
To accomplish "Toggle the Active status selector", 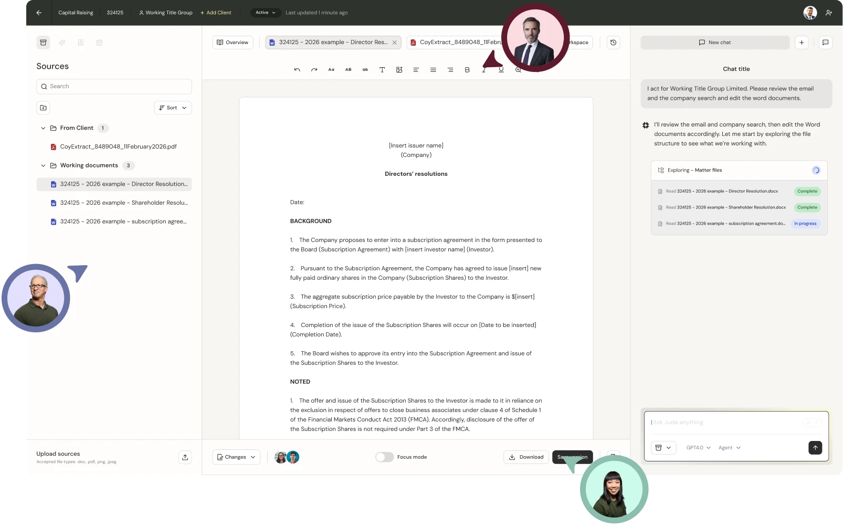I will [x=265, y=13].
